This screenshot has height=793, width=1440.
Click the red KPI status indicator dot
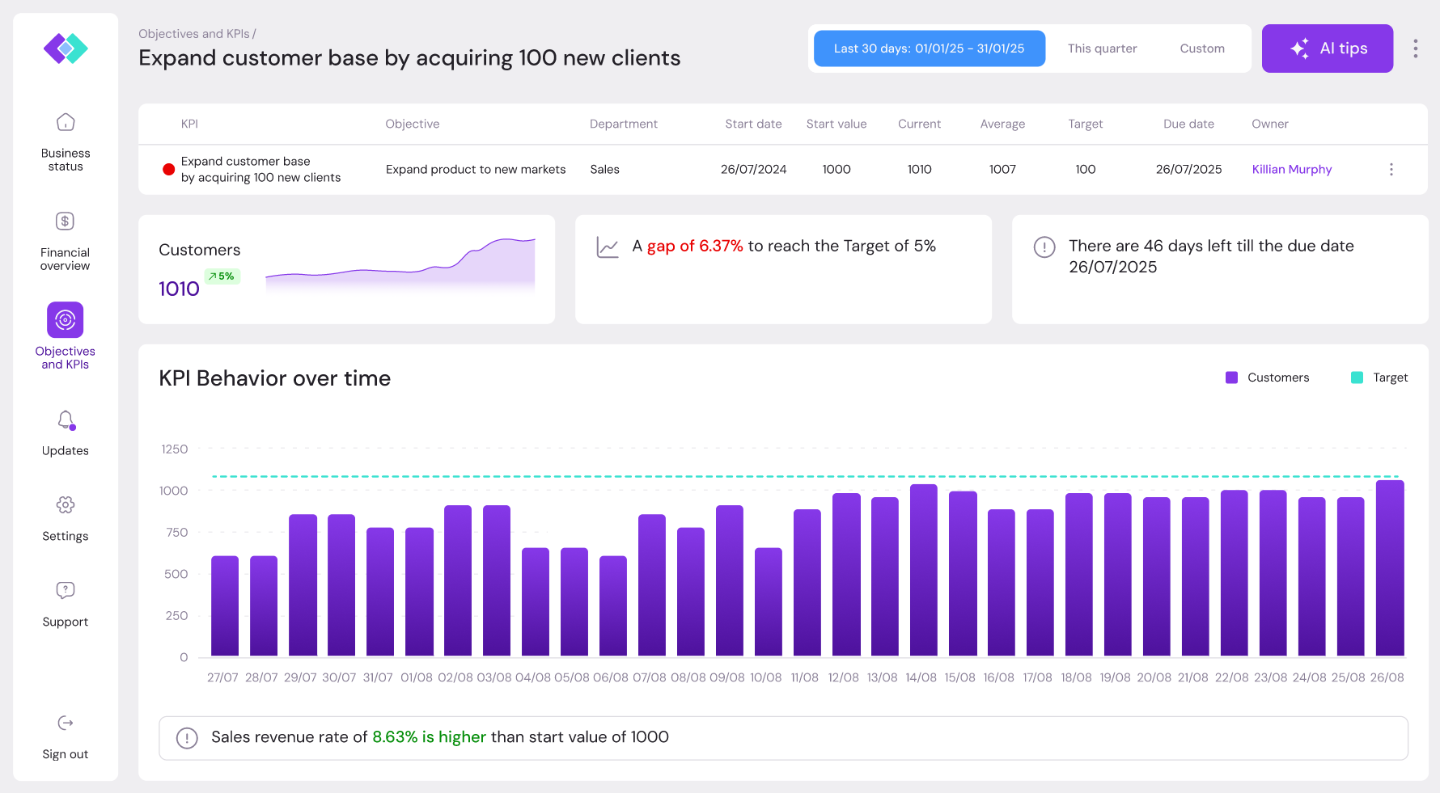click(169, 170)
